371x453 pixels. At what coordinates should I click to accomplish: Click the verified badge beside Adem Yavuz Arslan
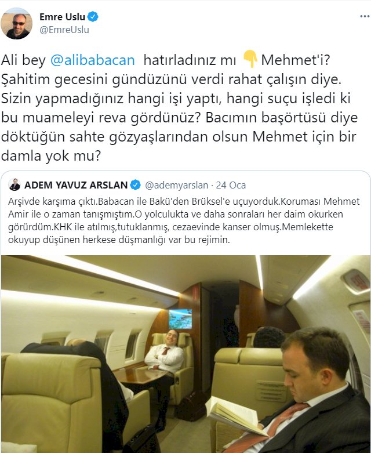click(x=136, y=184)
